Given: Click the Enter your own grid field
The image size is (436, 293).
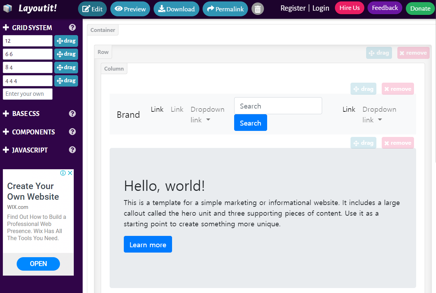Looking at the screenshot, I should [x=28, y=94].
